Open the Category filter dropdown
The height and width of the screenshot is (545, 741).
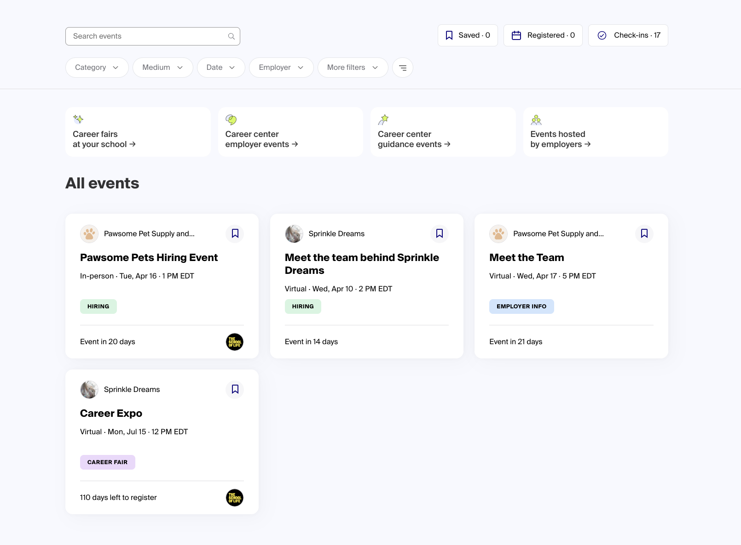pos(97,68)
